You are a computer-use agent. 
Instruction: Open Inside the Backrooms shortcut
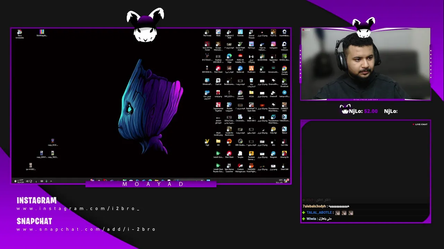pyautogui.click(x=229, y=131)
